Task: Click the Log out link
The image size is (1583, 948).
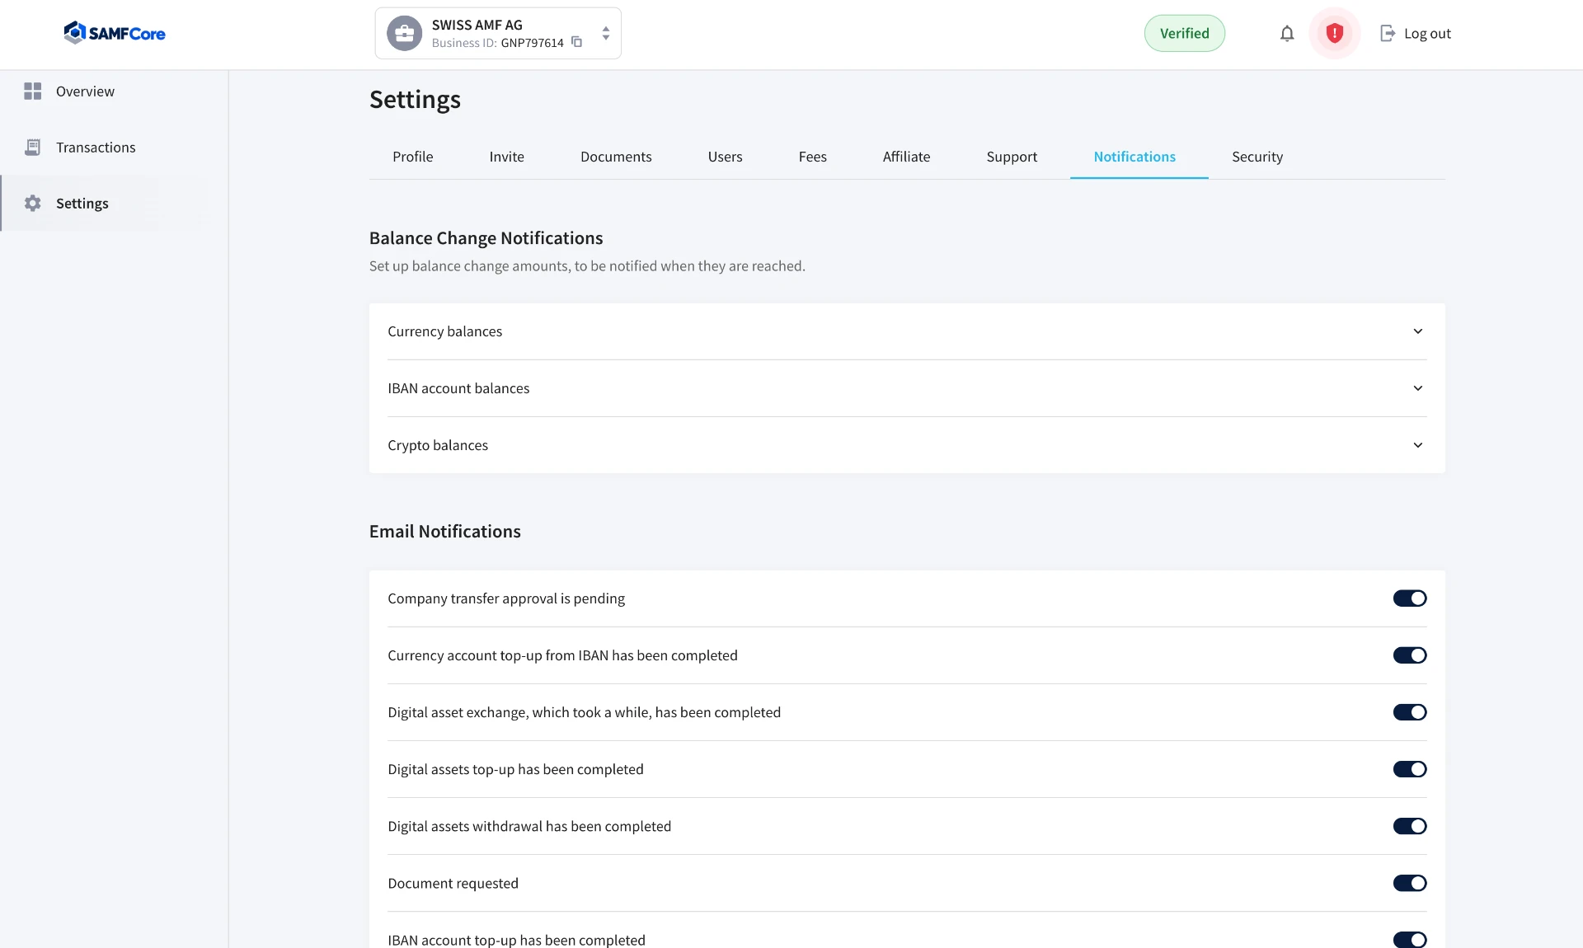Action: coord(1427,34)
